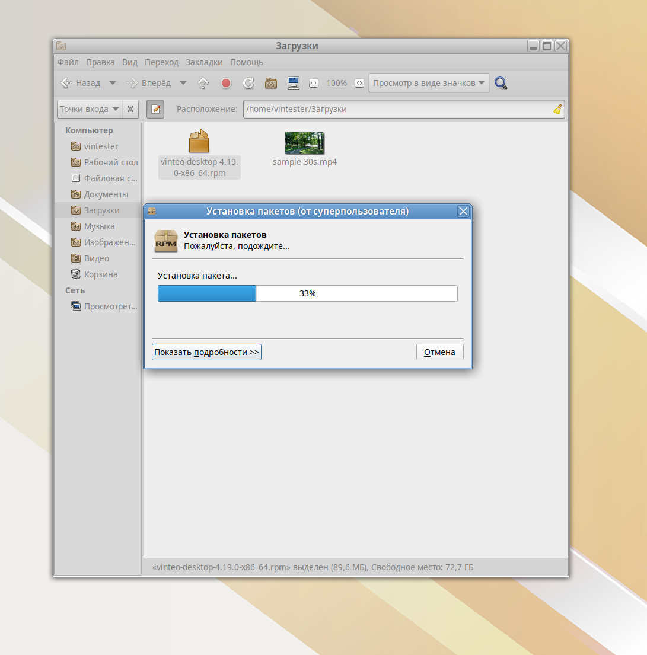Click Показать подробности button
The width and height of the screenshot is (647, 655).
[206, 352]
